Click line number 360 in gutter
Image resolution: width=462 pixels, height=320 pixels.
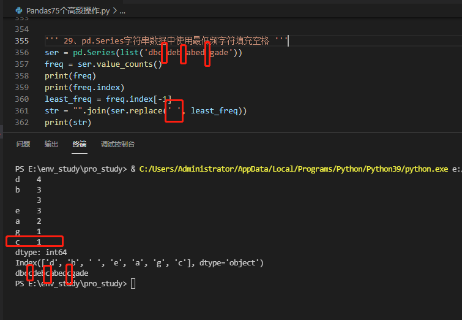click(x=22, y=99)
